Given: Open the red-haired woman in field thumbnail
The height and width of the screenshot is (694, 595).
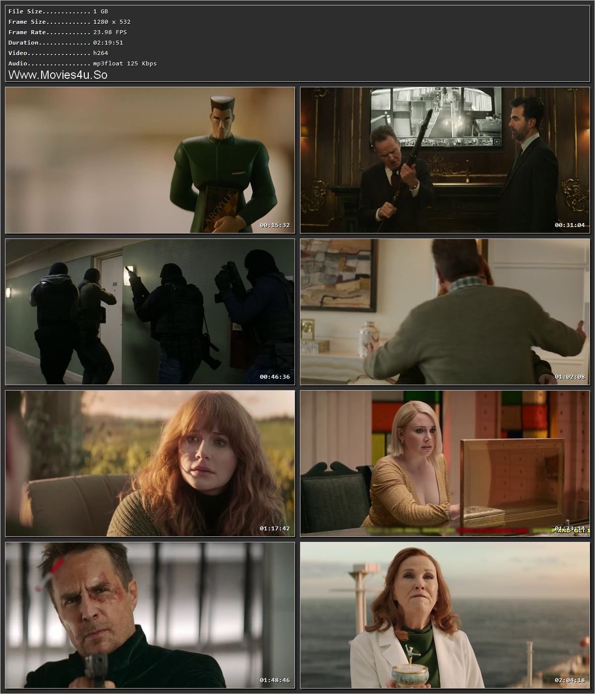Looking at the screenshot, I should click(x=150, y=463).
